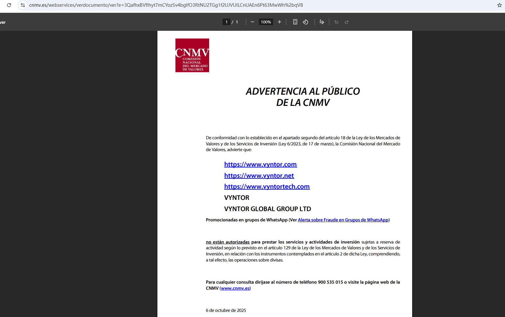The height and width of the screenshot is (317, 505).
Task: Follow the https://www.vyntortech.com link
Action: click(x=267, y=186)
